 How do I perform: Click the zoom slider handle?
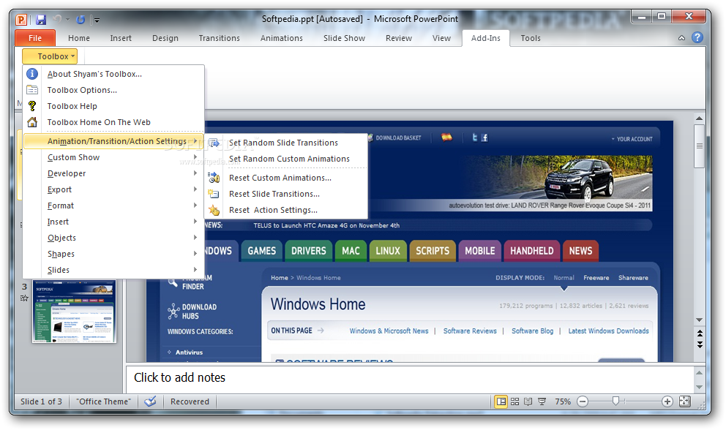point(615,401)
